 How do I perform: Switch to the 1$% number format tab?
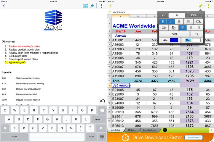pyautogui.click(x=193, y=15)
